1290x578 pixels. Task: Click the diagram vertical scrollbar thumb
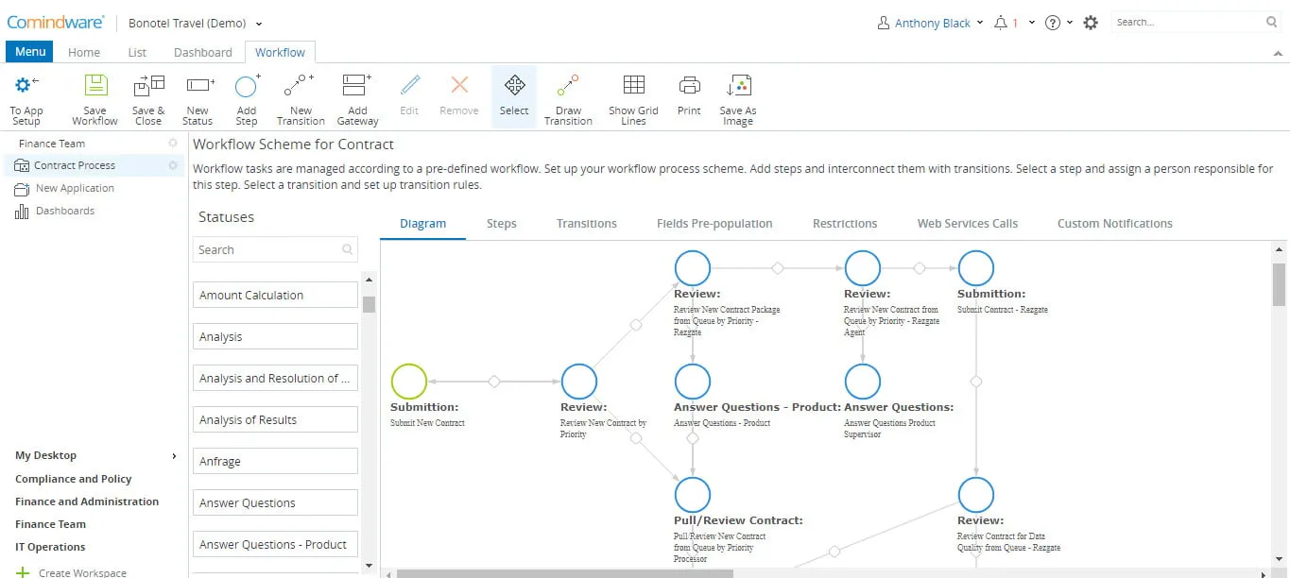click(1279, 284)
